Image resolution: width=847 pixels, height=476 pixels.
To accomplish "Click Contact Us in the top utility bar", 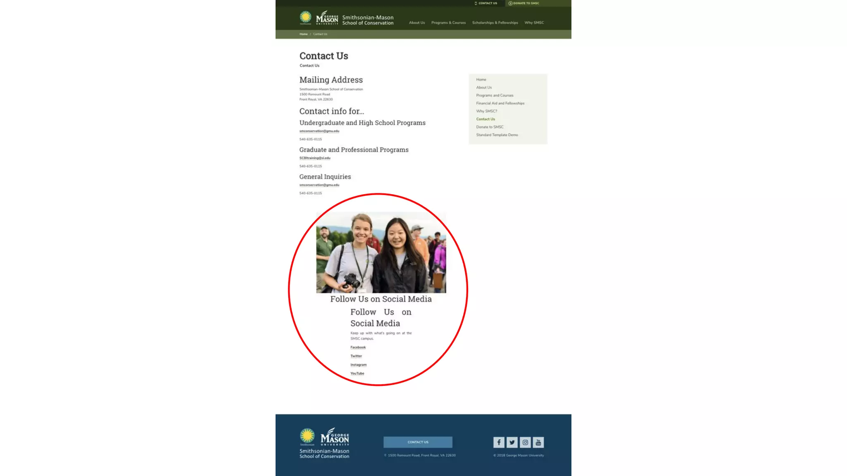I will [x=486, y=3].
